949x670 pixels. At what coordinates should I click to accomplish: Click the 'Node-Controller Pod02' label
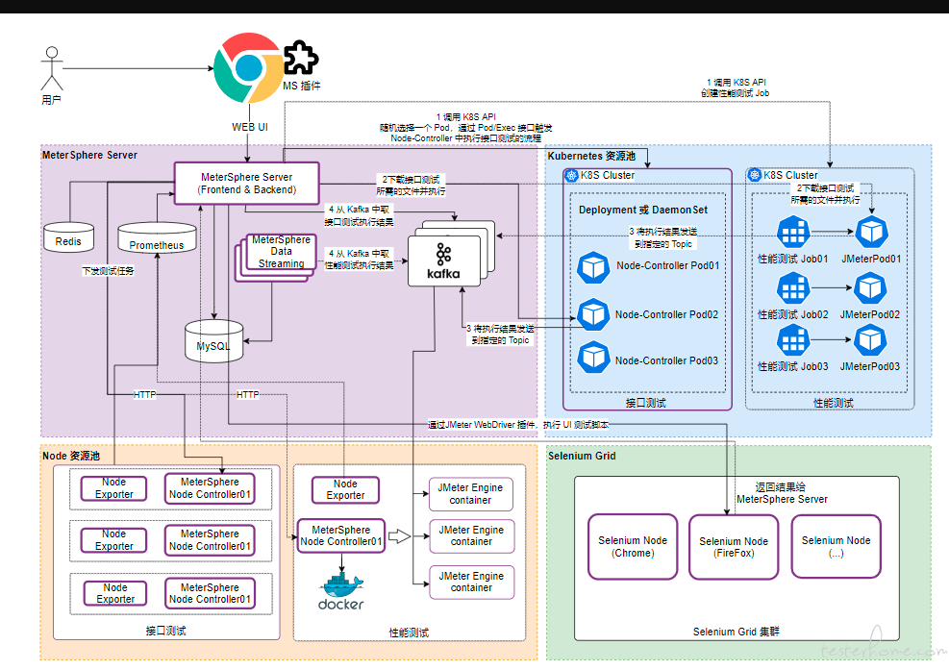666,314
